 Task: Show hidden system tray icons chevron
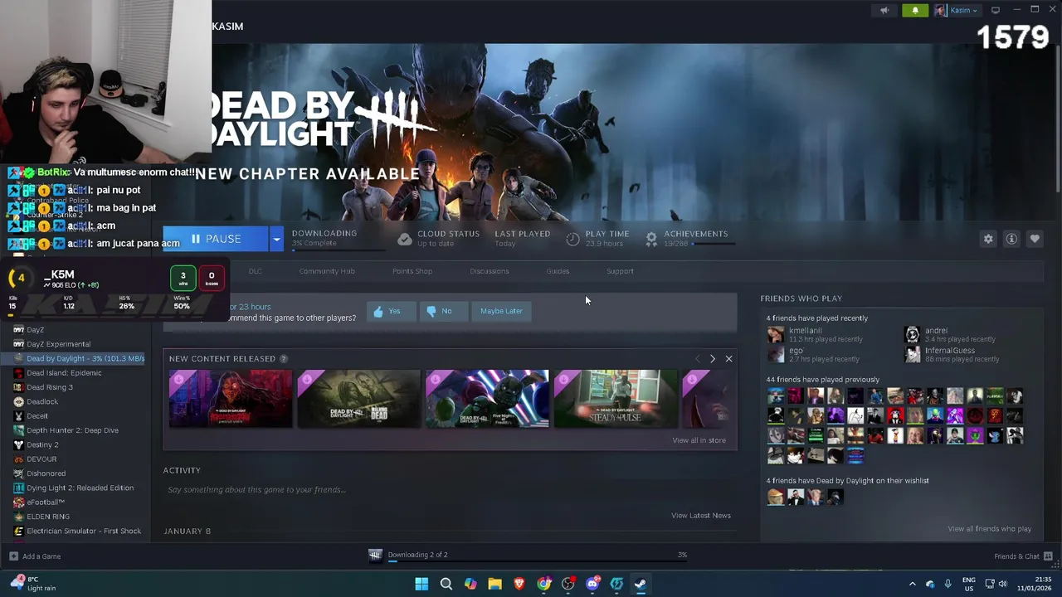(x=912, y=584)
